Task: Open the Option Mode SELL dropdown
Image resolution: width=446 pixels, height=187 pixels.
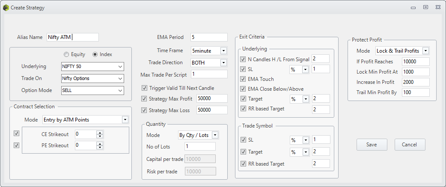Action: coord(93,90)
